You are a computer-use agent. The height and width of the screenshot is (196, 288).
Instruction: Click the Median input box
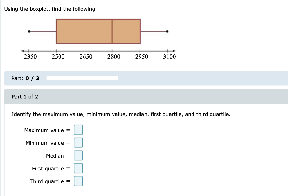[78, 155]
